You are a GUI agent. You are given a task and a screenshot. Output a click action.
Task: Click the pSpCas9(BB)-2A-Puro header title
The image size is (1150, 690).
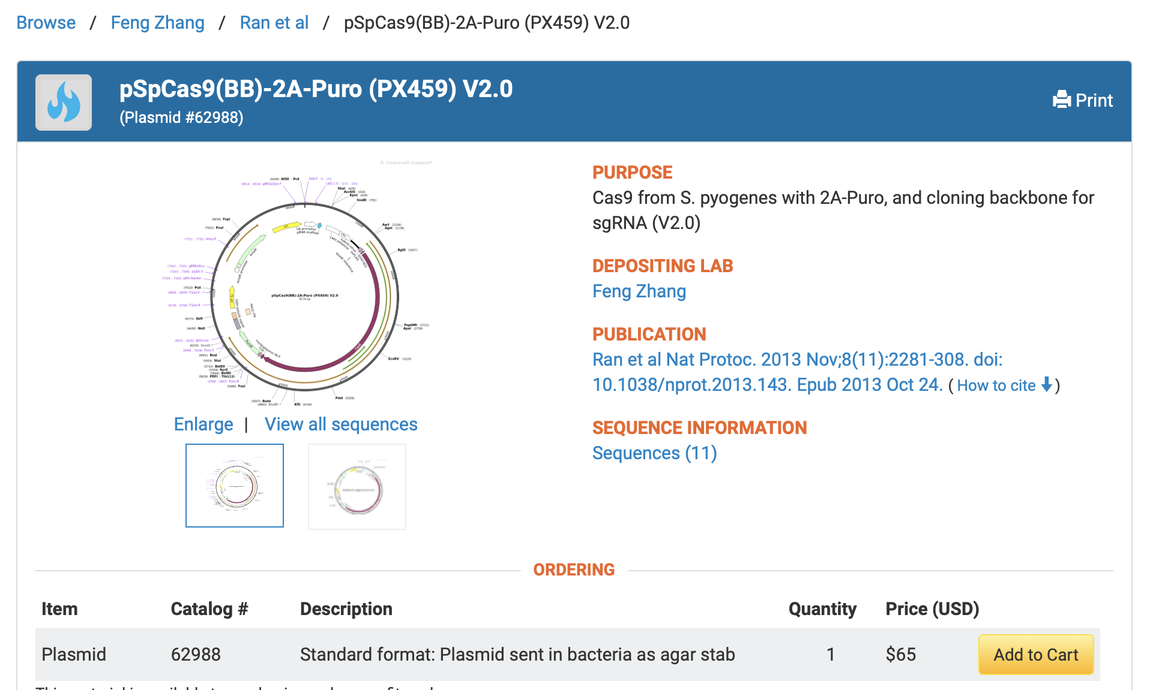tap(316, 89)
